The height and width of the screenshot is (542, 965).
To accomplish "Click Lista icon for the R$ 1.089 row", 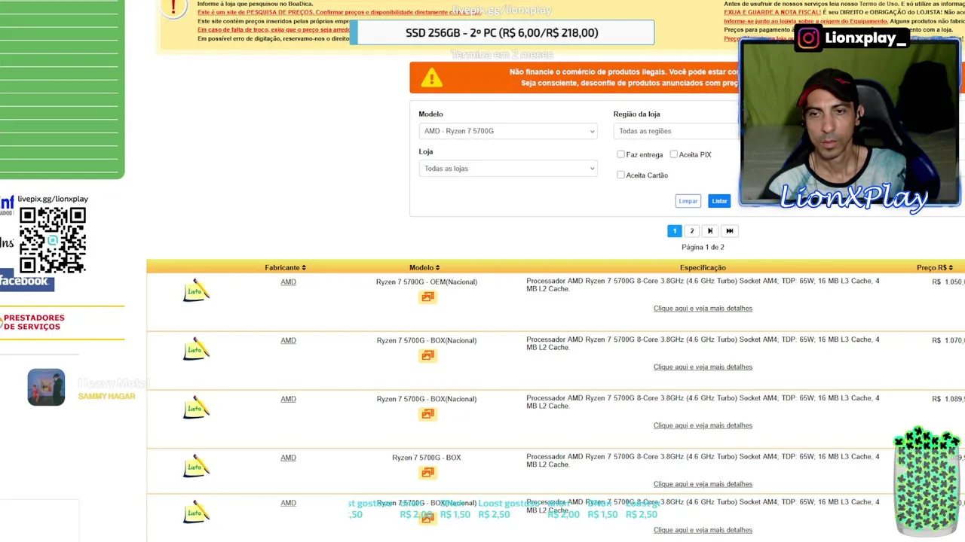I will [x=196, y=408].
